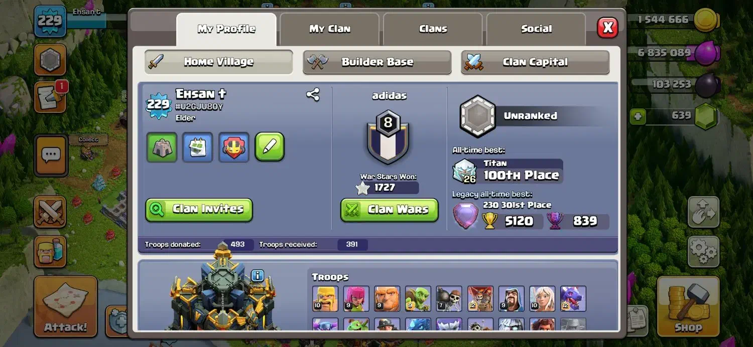Tap the Barbarian troop thumbnail
Screen dimensions: 753x347
[x=325, y=299]
